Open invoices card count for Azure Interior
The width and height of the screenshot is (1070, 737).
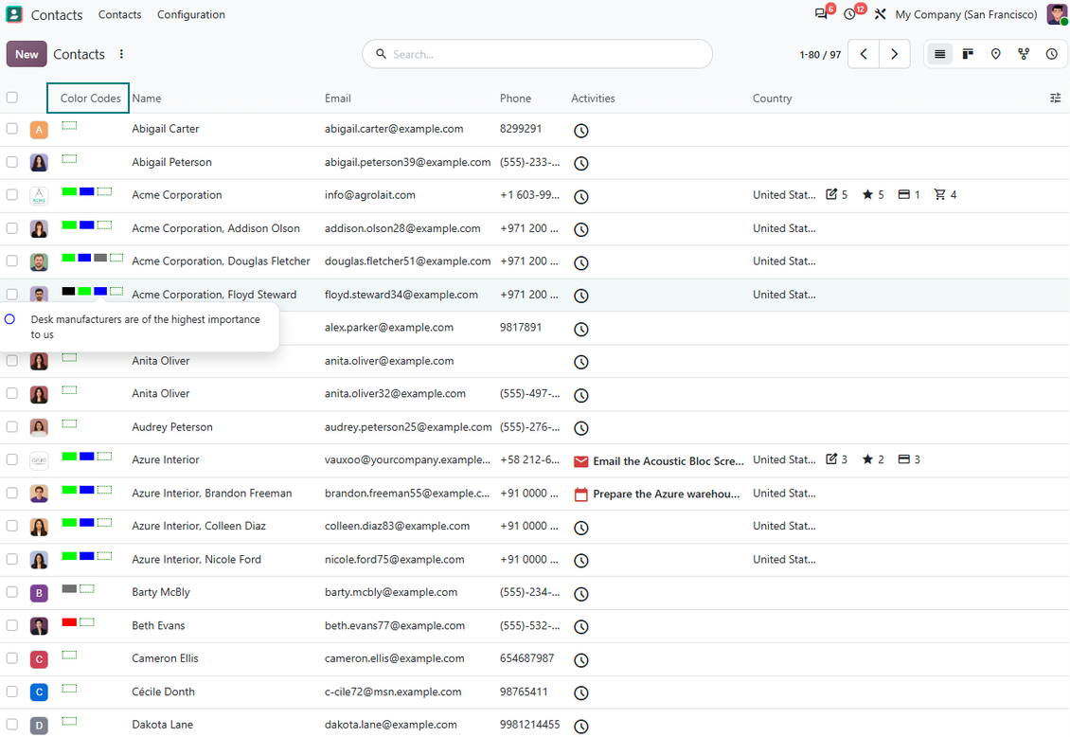coord(909,459)
